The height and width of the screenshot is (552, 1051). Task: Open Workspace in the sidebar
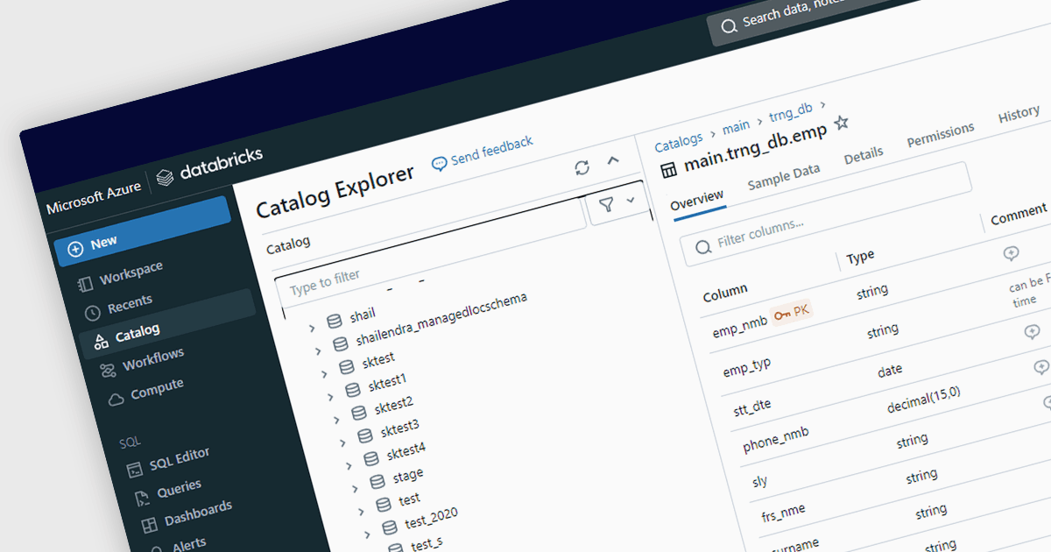point(130,274)
